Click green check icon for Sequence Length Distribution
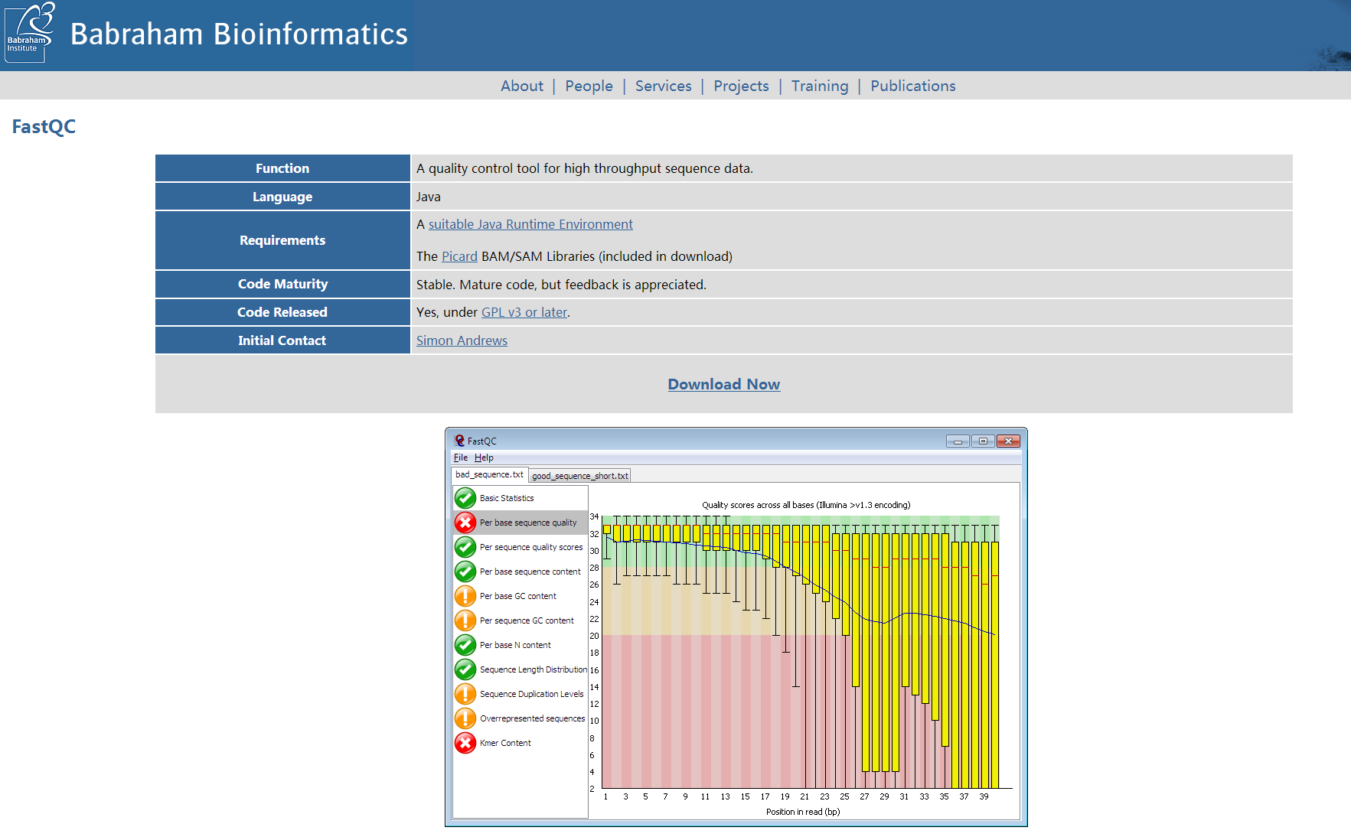 (465, 669)
